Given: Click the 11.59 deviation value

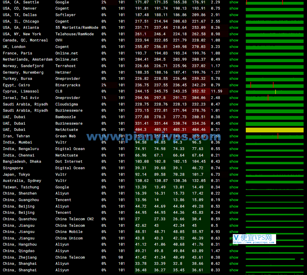Looking at the screenshot, I should 216,91.
